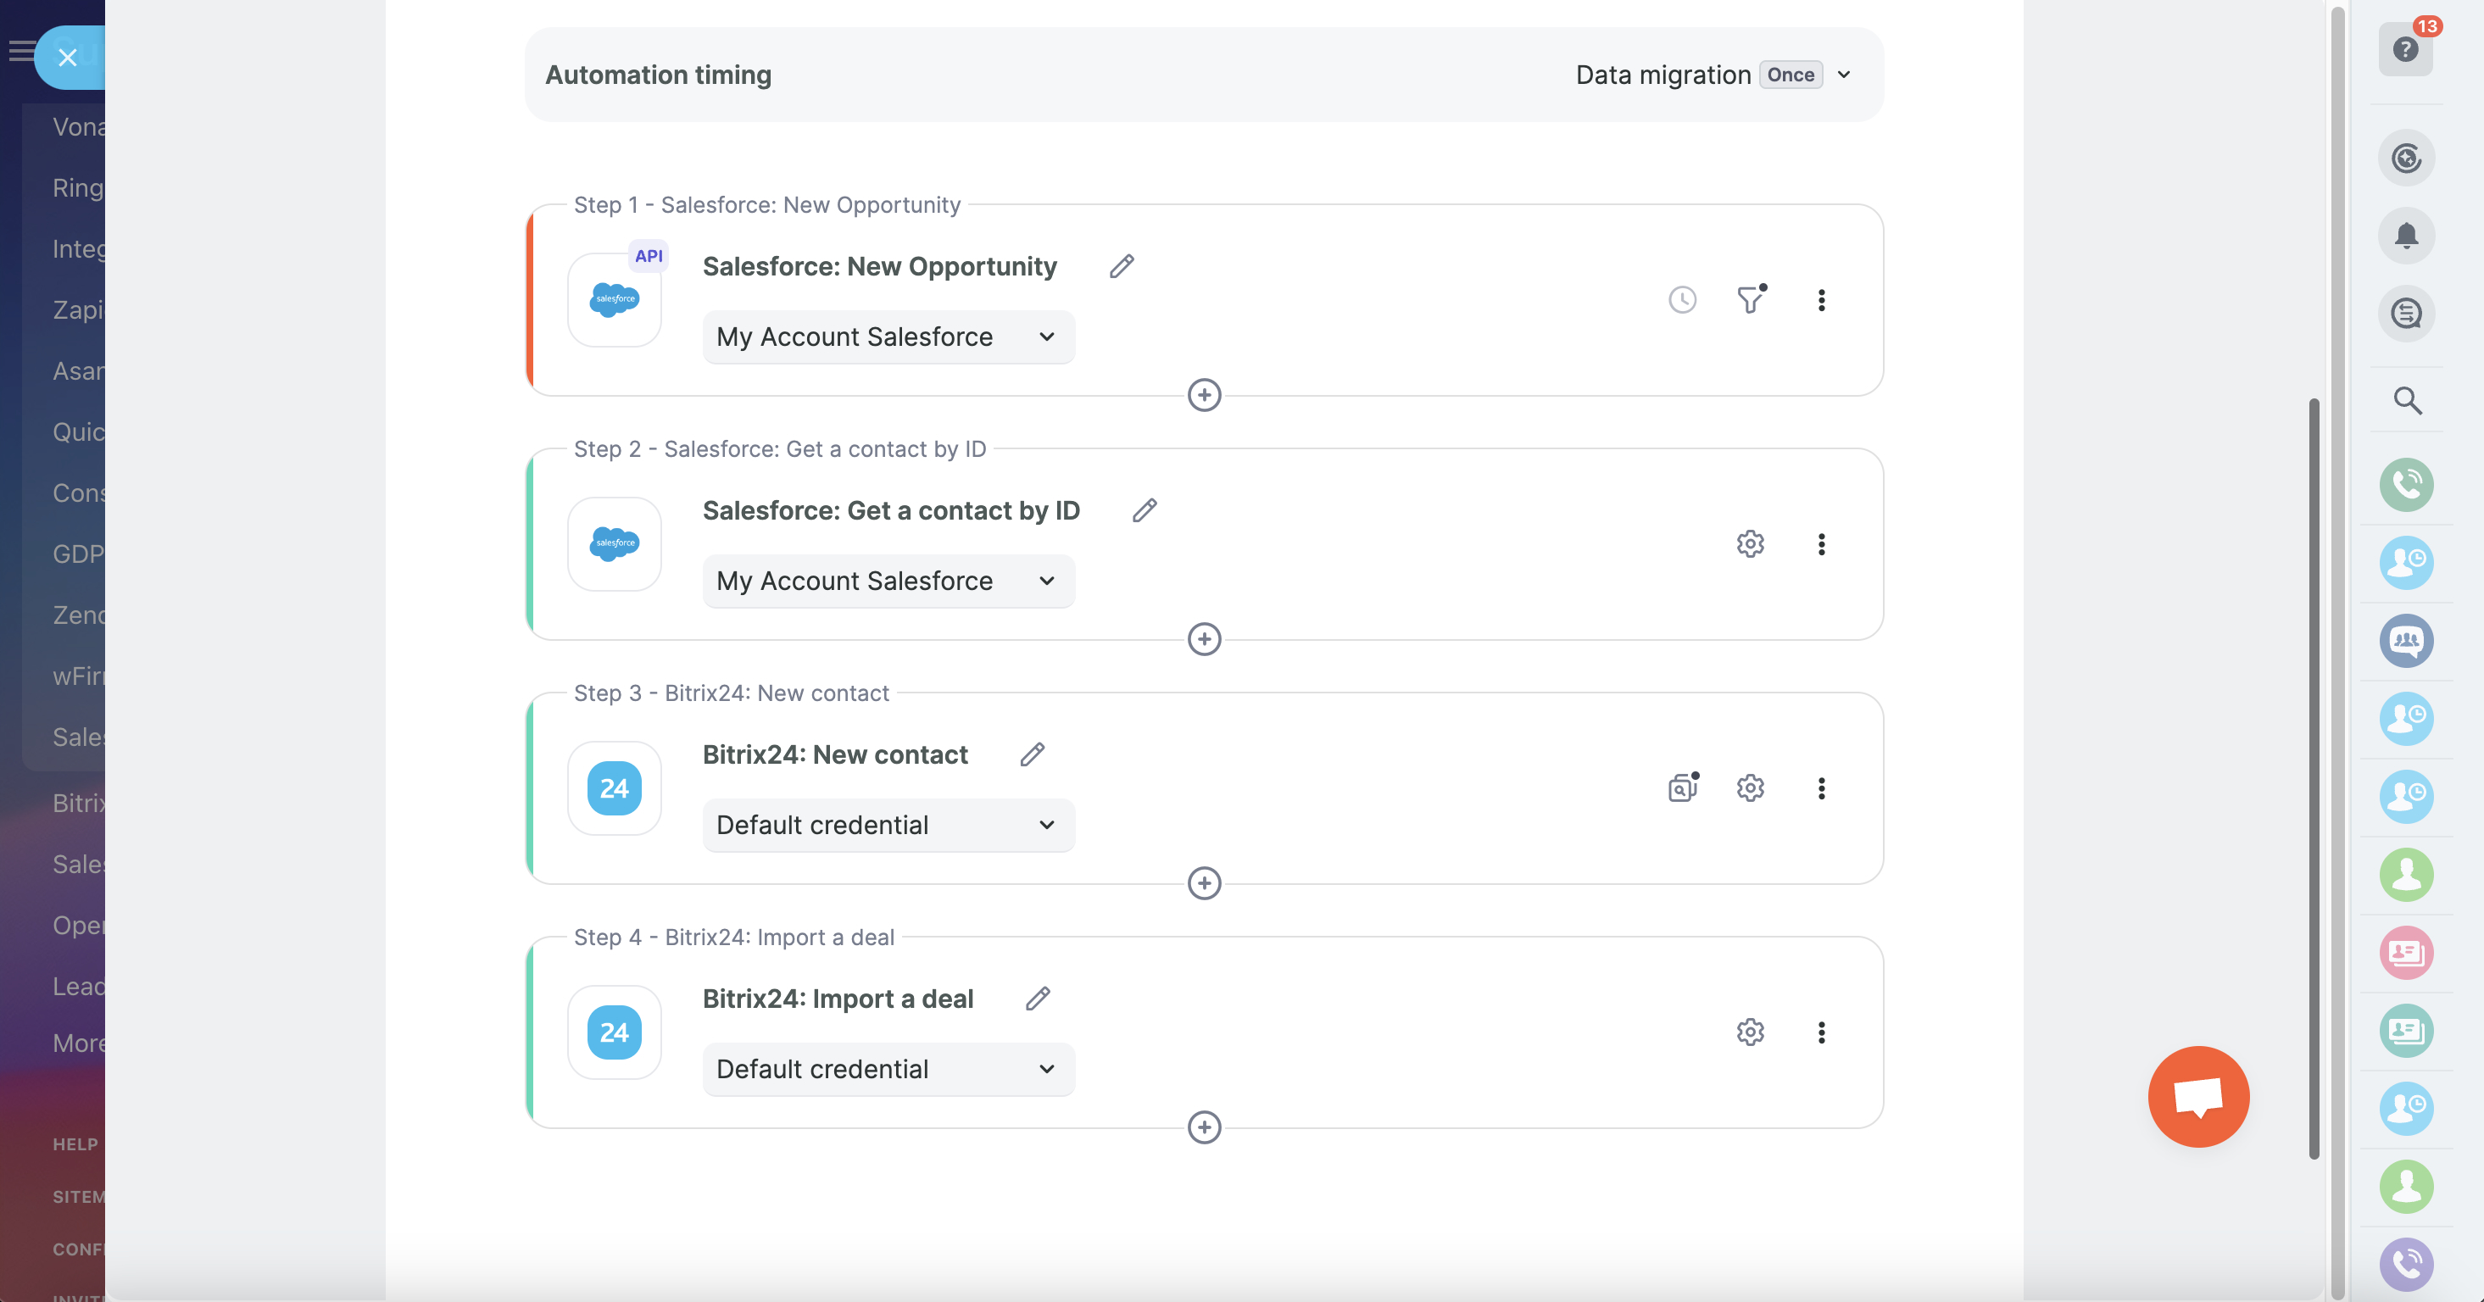The height and width of the screenshot is (1302, 2484).
Task: Add a step after Step 4 with plus button
Action: coord(1204,1127)
